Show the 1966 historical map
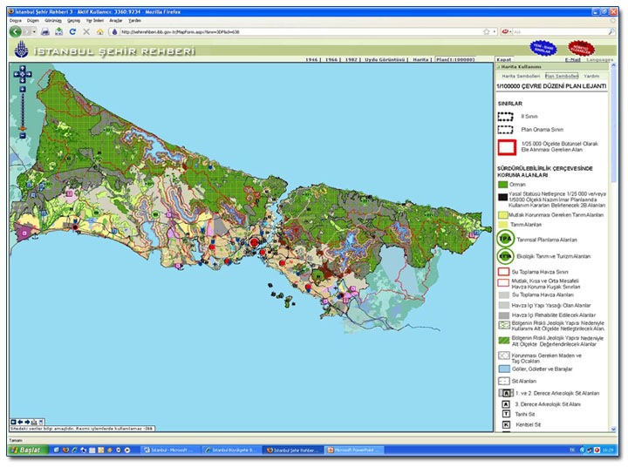Viewport: 628px width, 467px height. (331, 59)
